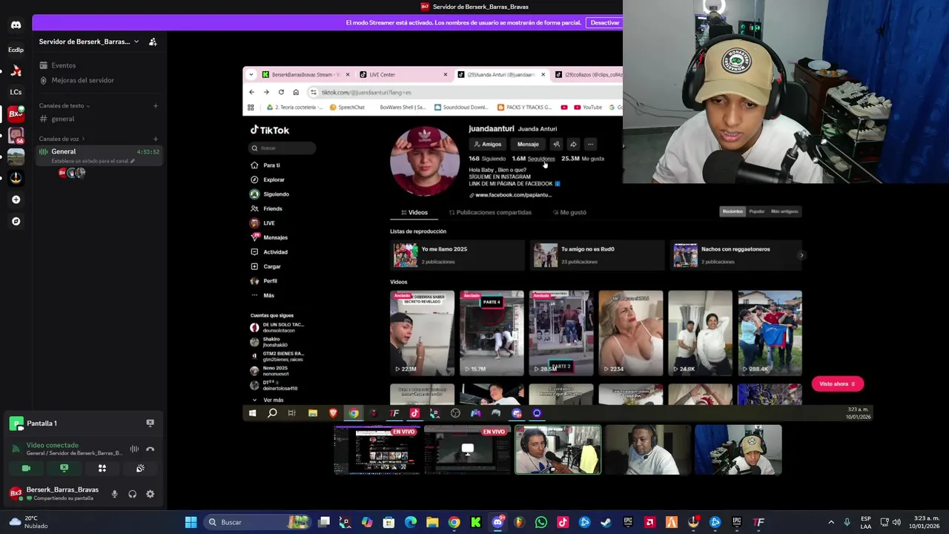Mute the Discord microphone

click(114, 494)
